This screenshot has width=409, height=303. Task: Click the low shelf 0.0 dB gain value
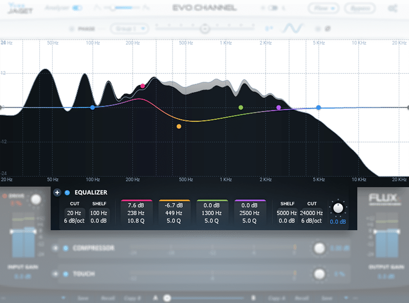click(99, 221)
